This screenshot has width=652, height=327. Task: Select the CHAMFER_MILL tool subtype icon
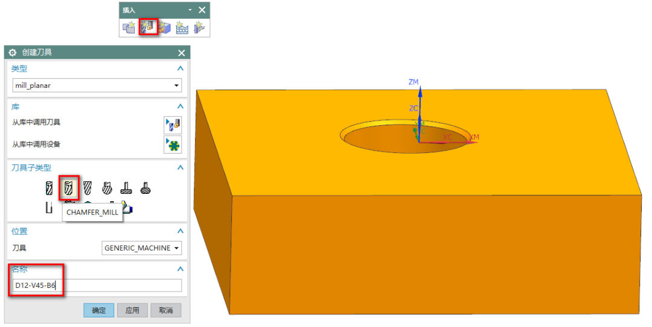click(x=68, y=188)
